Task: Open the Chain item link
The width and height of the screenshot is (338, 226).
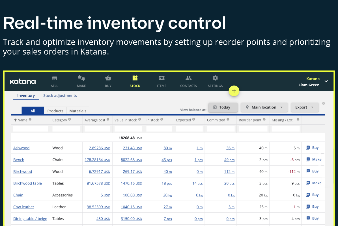Action: pos(18,195)
